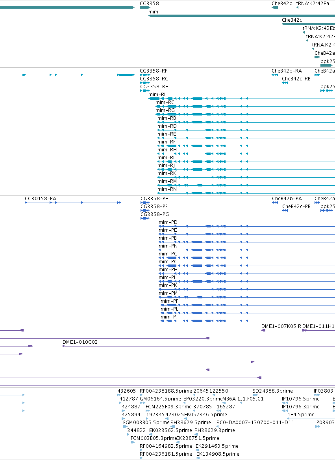Click the mim-RM transcript label
Screen dimensions: 335x460
(167, 182)
